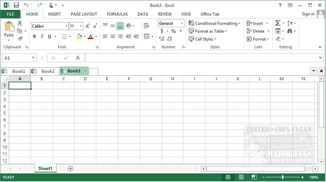Open Cell Styles gallery
The image size is (326, 182).
(x=202, y=39)
